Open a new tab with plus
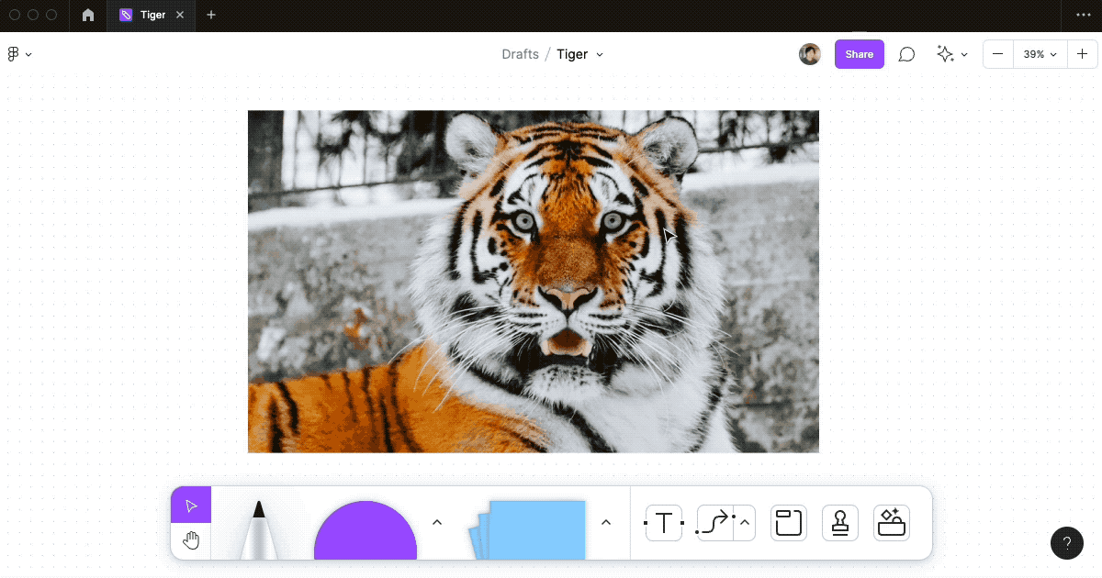Screen dimensions: 1102x578 click(211, 15)
